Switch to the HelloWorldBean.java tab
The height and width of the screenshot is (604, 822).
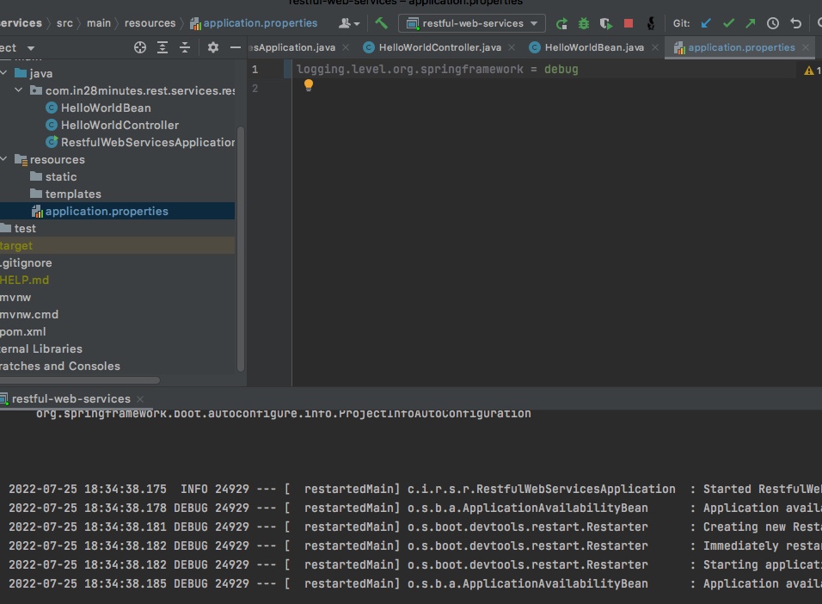click(592, 47)
